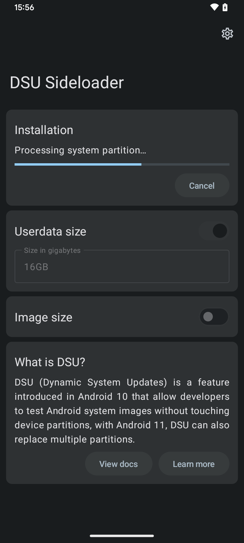This screenshot has width=244, height=543.
Task: Tap the Userdata size label
Action: tap(50, 231)
